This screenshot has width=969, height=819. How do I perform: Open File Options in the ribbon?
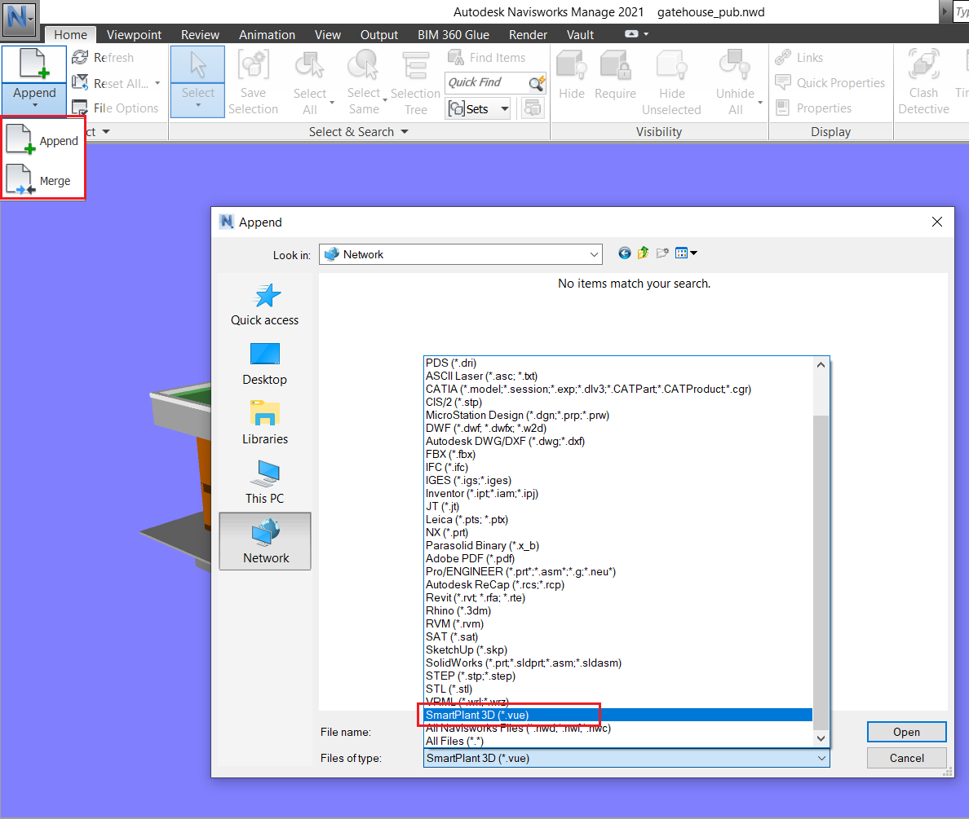click(115, 108)
